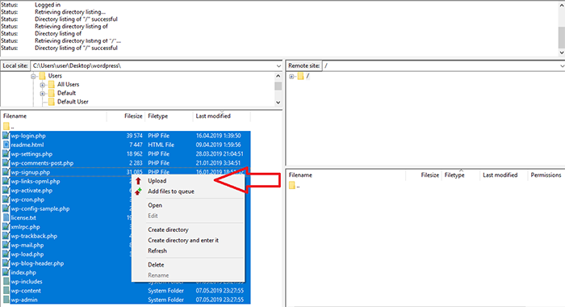Click Open in the context menu
The height and width of the screenshot is (307, 565).
[x=155, y=205]
